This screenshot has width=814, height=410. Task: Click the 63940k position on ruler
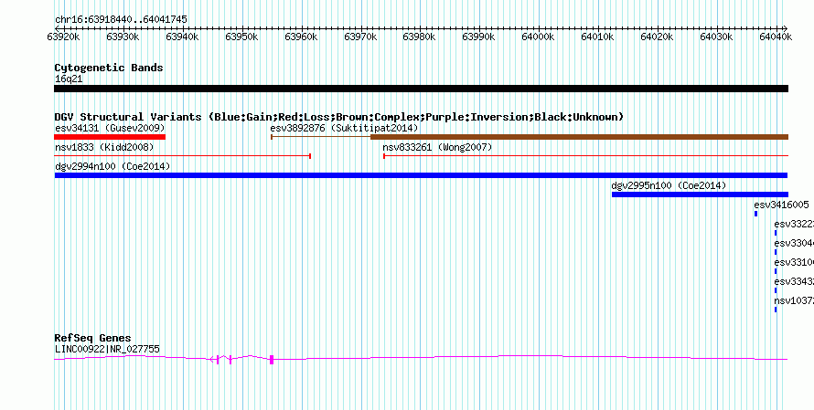182,37
